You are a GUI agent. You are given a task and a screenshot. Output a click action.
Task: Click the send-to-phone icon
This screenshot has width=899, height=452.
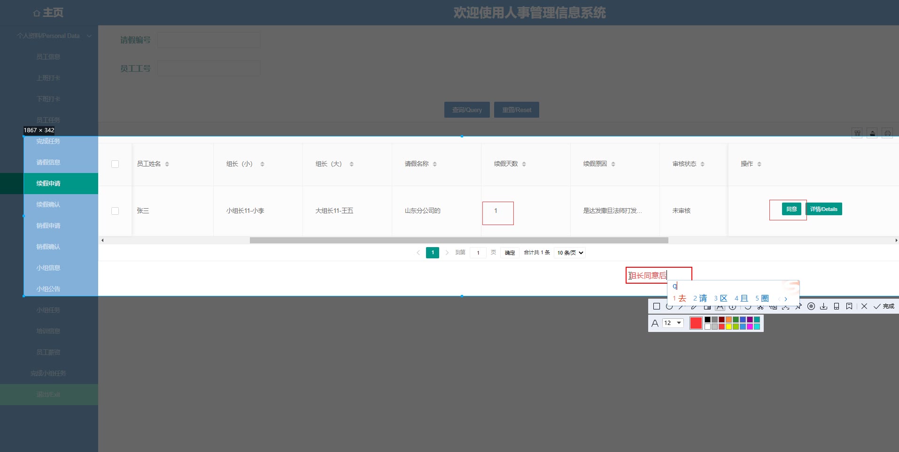pos(837,306)
